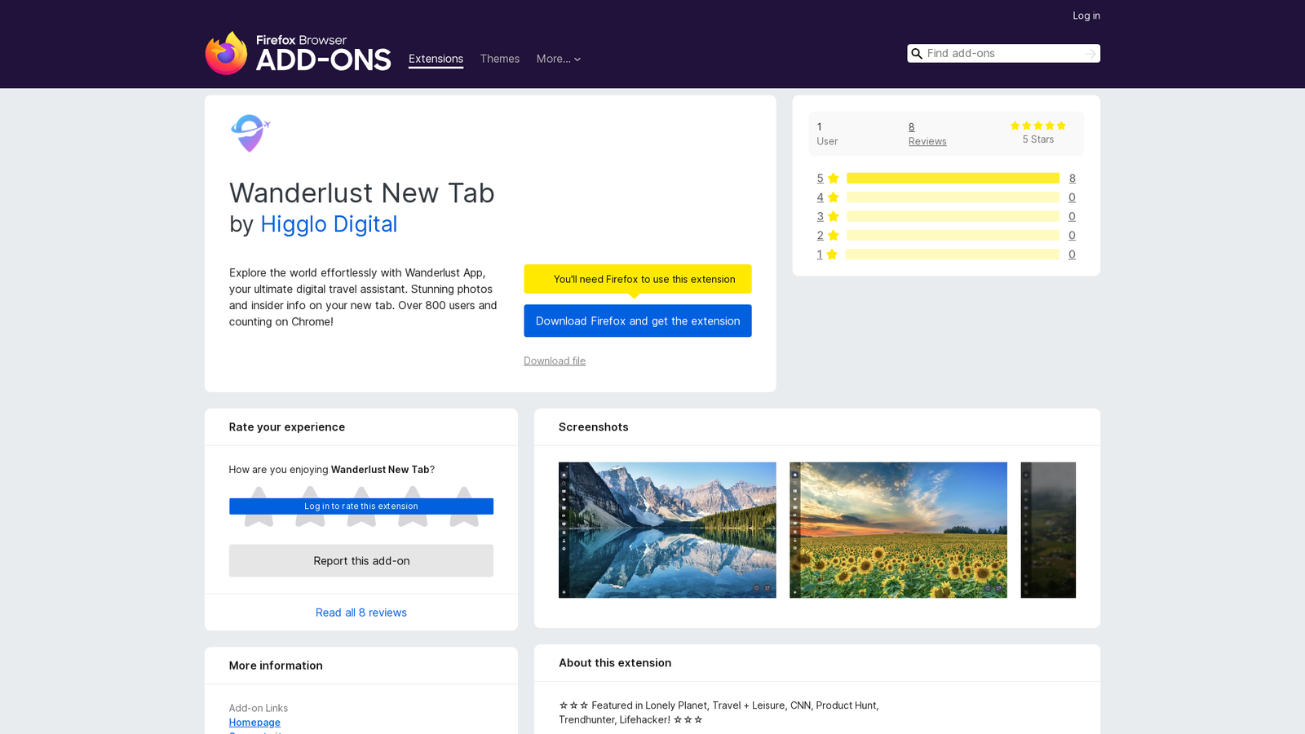Expand the More… dropdown menu

pos(559,59)
